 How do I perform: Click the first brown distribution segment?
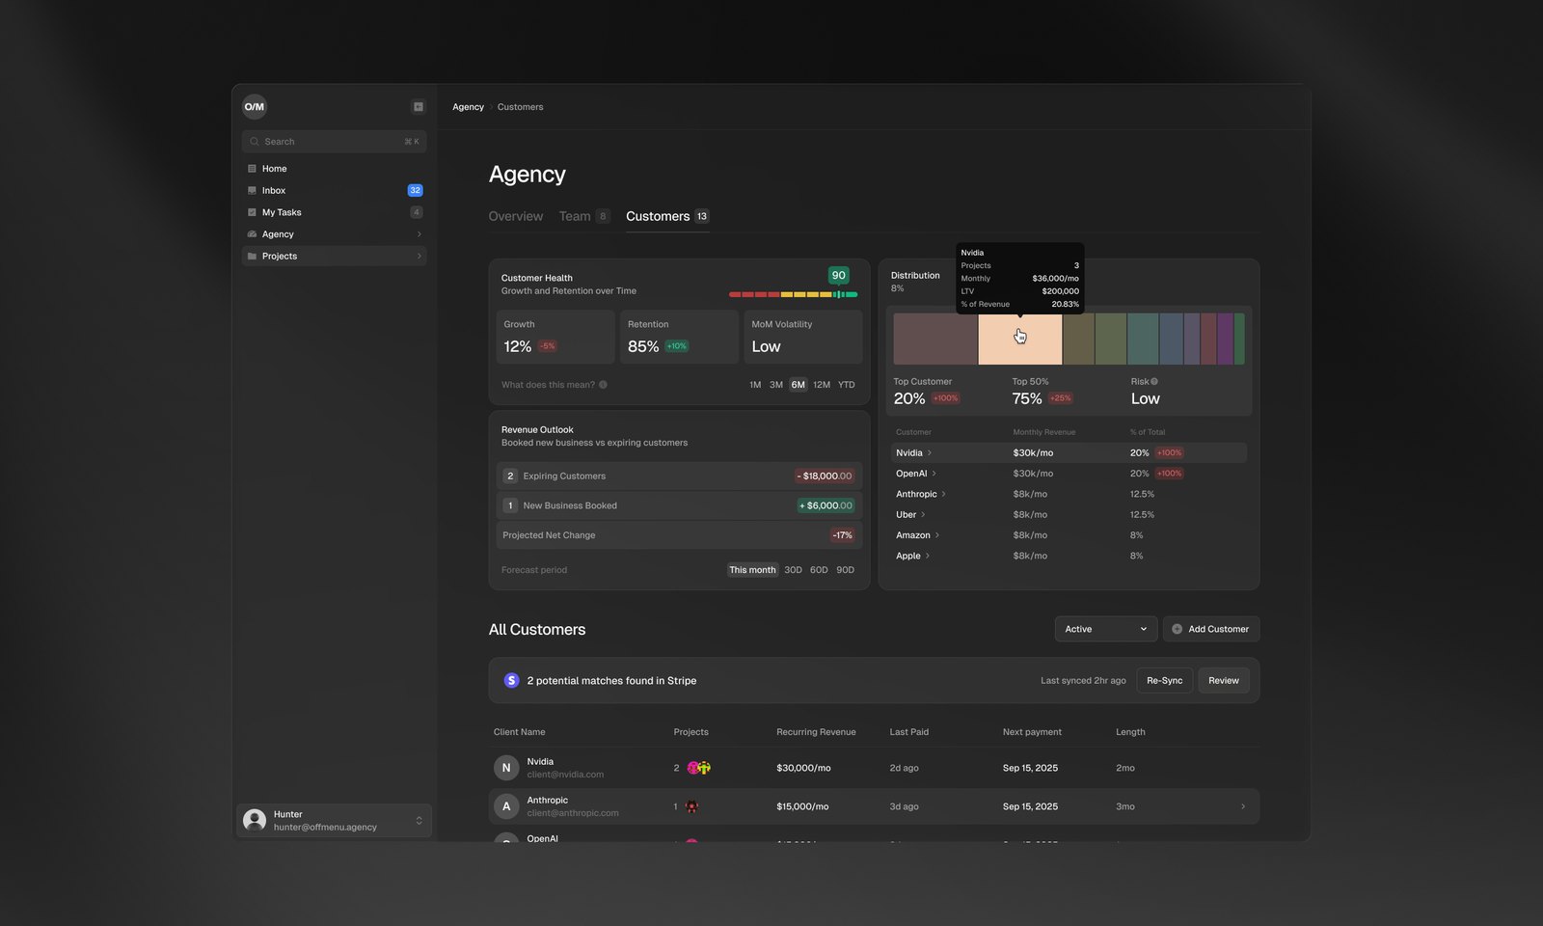935,339
